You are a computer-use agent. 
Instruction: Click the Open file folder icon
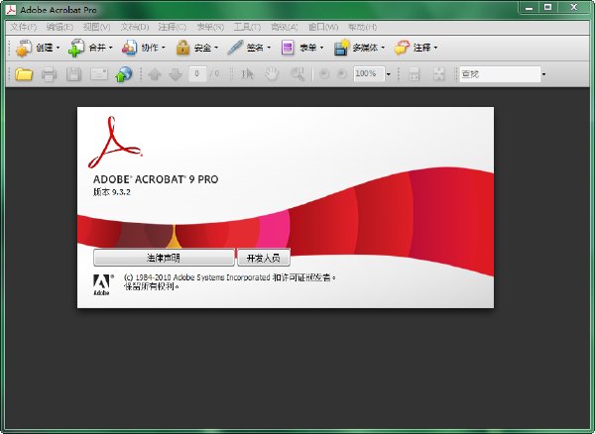(24, 74)
